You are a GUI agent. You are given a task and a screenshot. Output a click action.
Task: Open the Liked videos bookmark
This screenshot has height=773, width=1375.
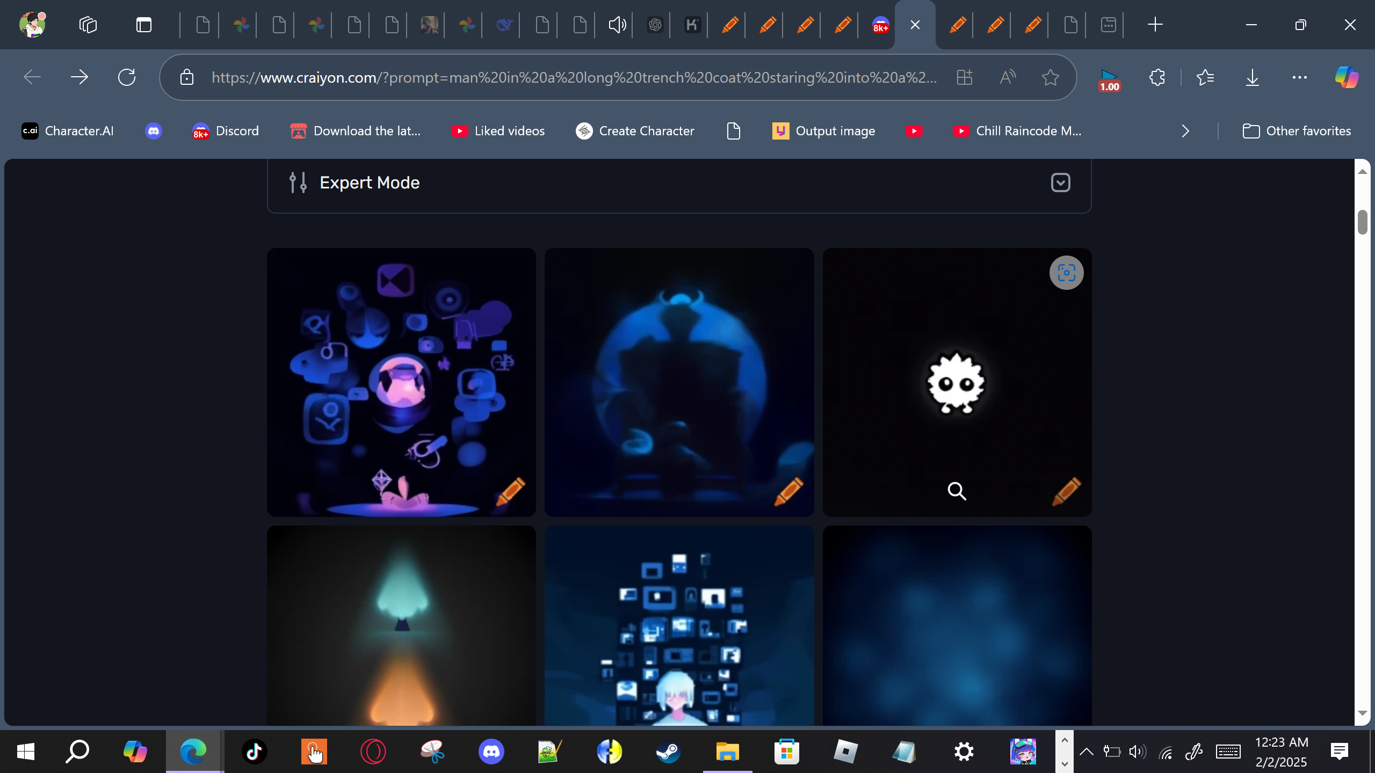click(x=498, y=131)
